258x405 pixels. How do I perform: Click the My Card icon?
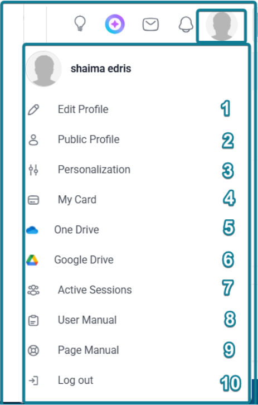[x=33, y=200]
